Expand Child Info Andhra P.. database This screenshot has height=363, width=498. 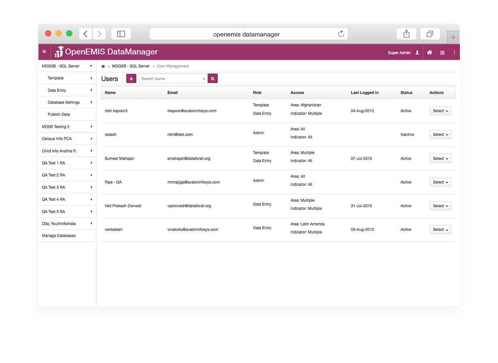(x=67, y=151)
